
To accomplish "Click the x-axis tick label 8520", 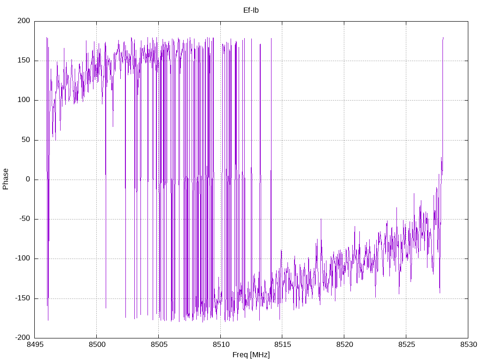I will [x=344, y=345].
